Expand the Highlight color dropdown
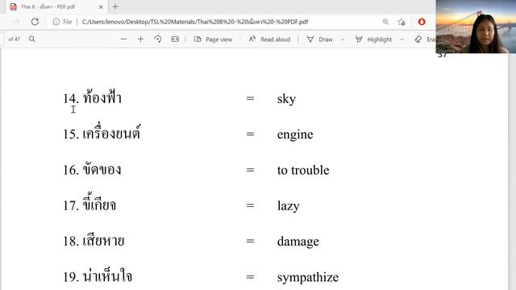This screenshot has height=290, width=516. pyautogui.click(x=402, y=39)
